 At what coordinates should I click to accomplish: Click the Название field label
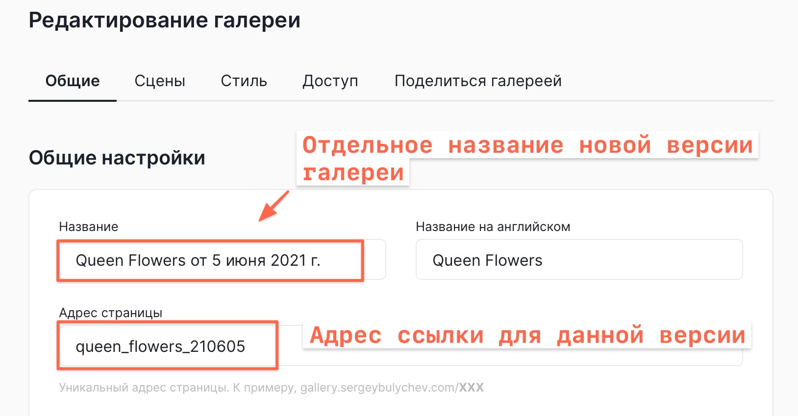coord(89,227)
